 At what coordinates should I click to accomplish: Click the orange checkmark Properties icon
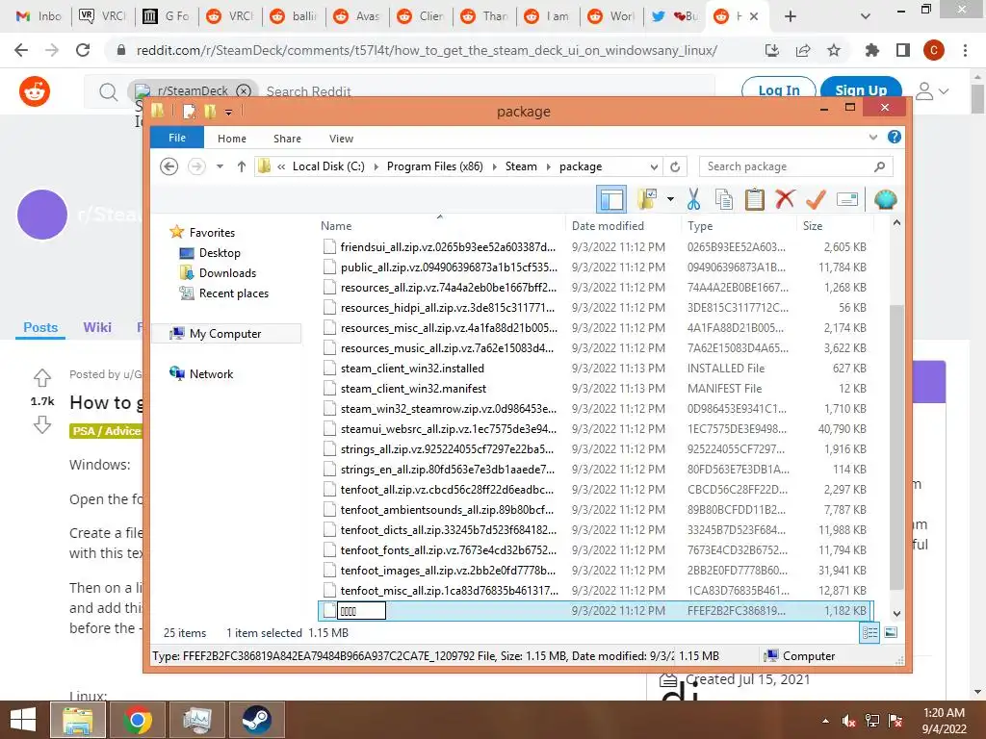click(816, 200)
